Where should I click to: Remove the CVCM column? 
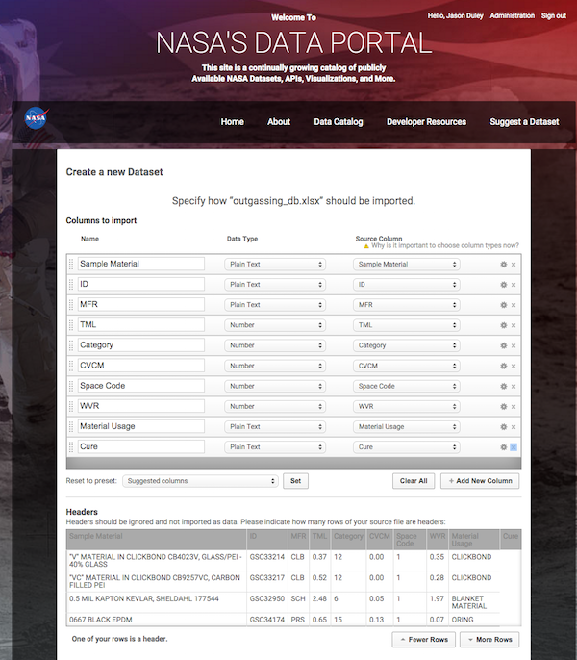point(514,366)
